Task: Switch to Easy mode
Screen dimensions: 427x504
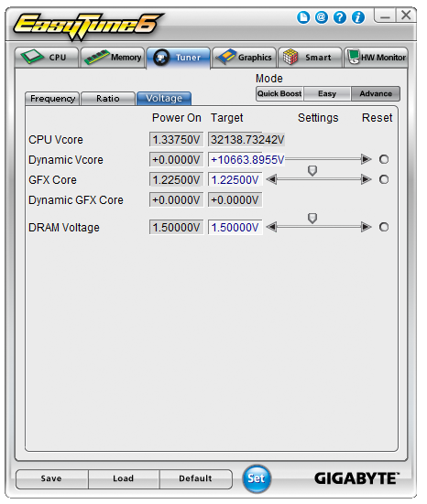Action: [327, 93]
